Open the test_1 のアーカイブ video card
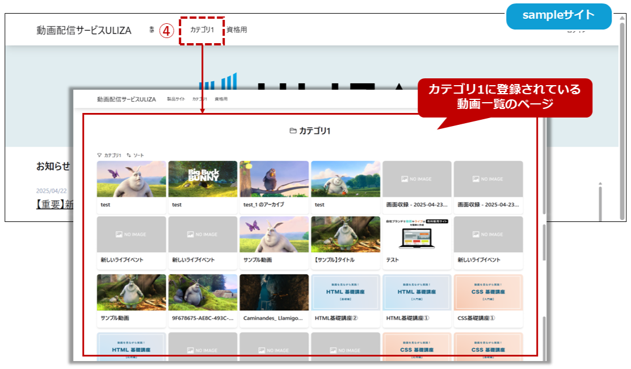This screenshot has height=369, width=631. pos(274,179)
